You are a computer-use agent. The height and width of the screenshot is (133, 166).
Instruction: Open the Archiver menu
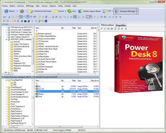point(21,6)
